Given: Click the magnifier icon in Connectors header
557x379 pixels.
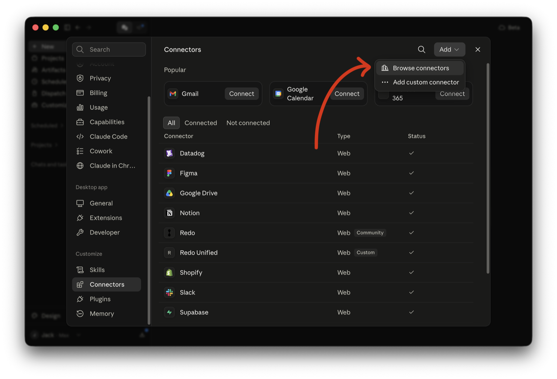Looking at the screenshot, I should click(421, 49).
